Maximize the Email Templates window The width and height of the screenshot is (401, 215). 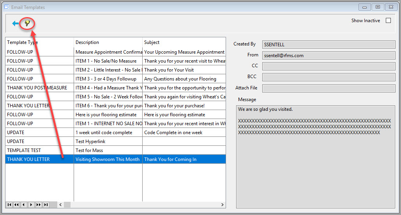click(378, 7)
